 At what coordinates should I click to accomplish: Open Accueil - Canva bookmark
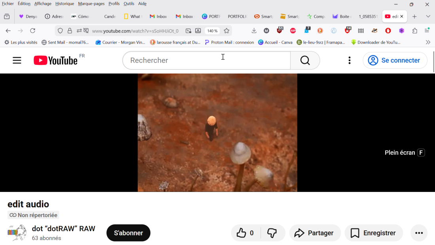275,42
